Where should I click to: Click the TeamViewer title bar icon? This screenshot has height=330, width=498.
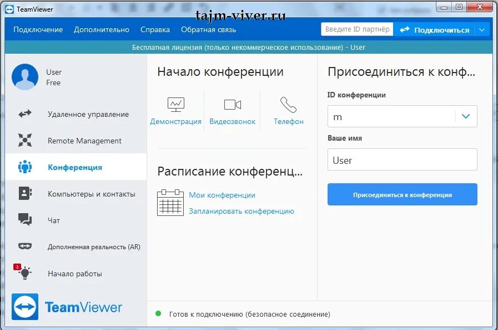pyautogui.click(x=9, y=9)
